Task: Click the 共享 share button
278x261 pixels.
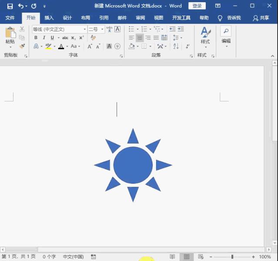Action: [261, 18]
